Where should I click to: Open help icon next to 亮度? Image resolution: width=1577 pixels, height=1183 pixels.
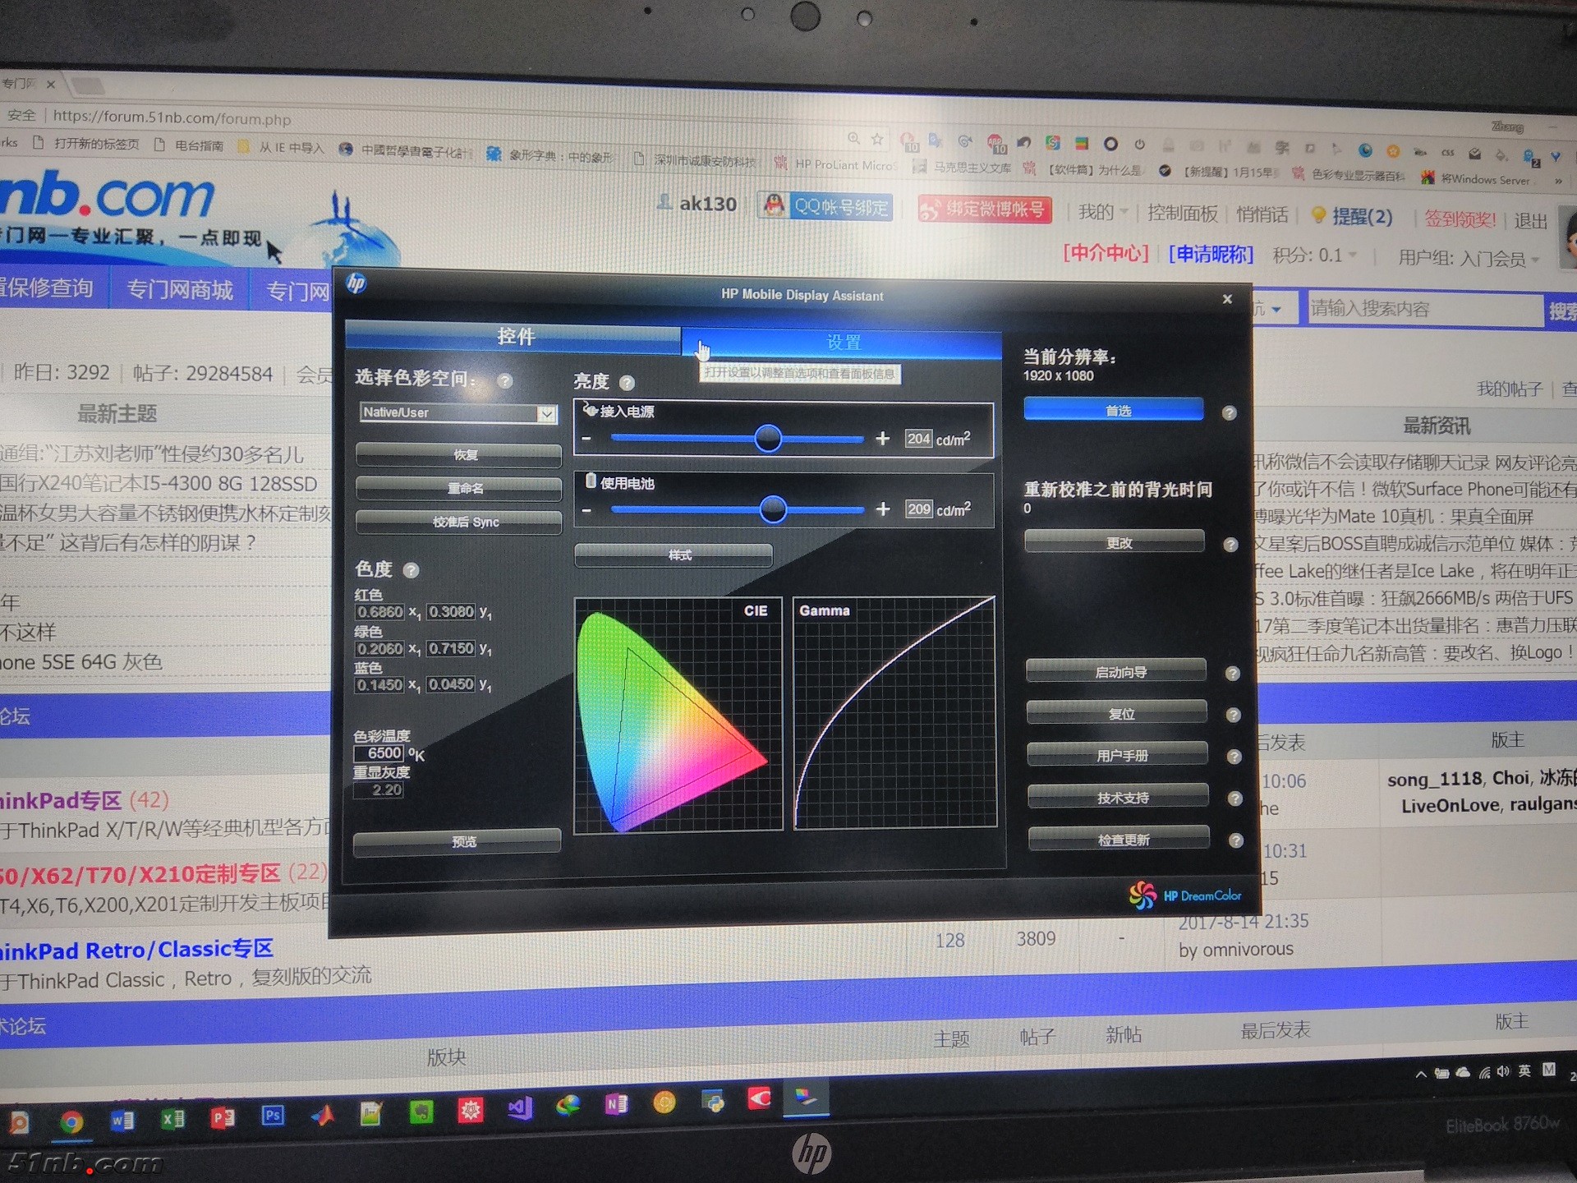[x=627, y=383]
